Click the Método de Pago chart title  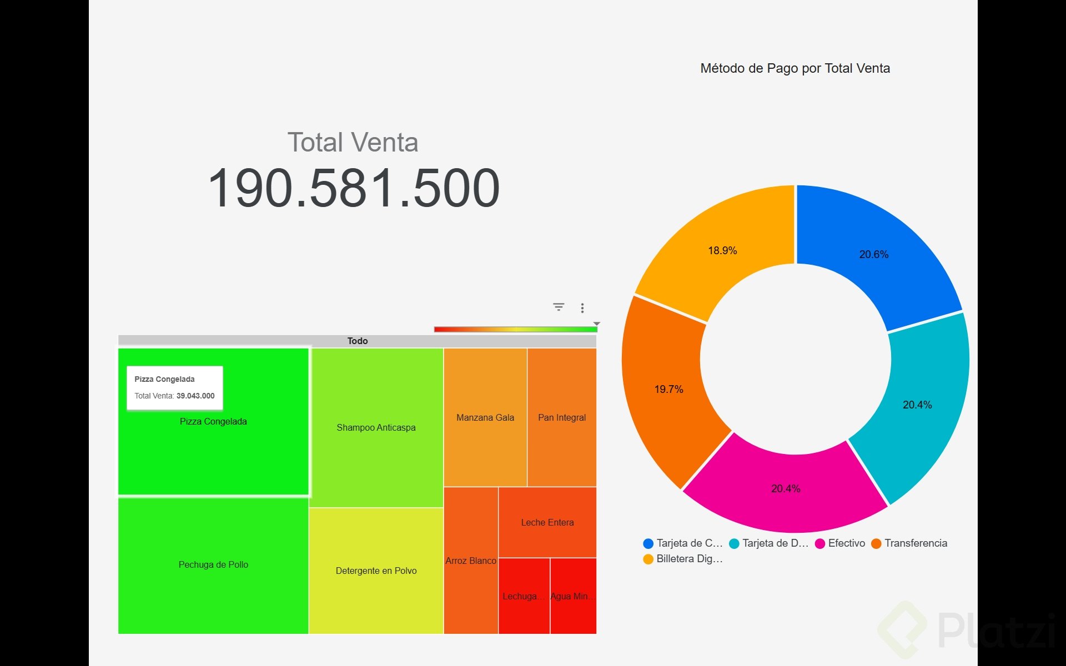(x=795, y=68)
